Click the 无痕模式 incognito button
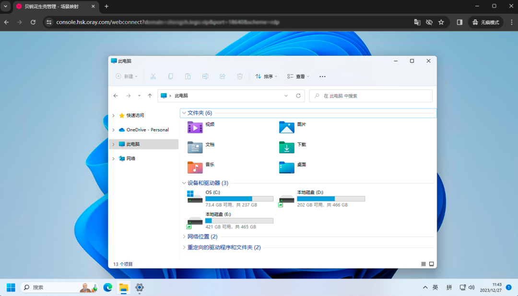This screenshot has width=518, height=296. pos(485,22)
